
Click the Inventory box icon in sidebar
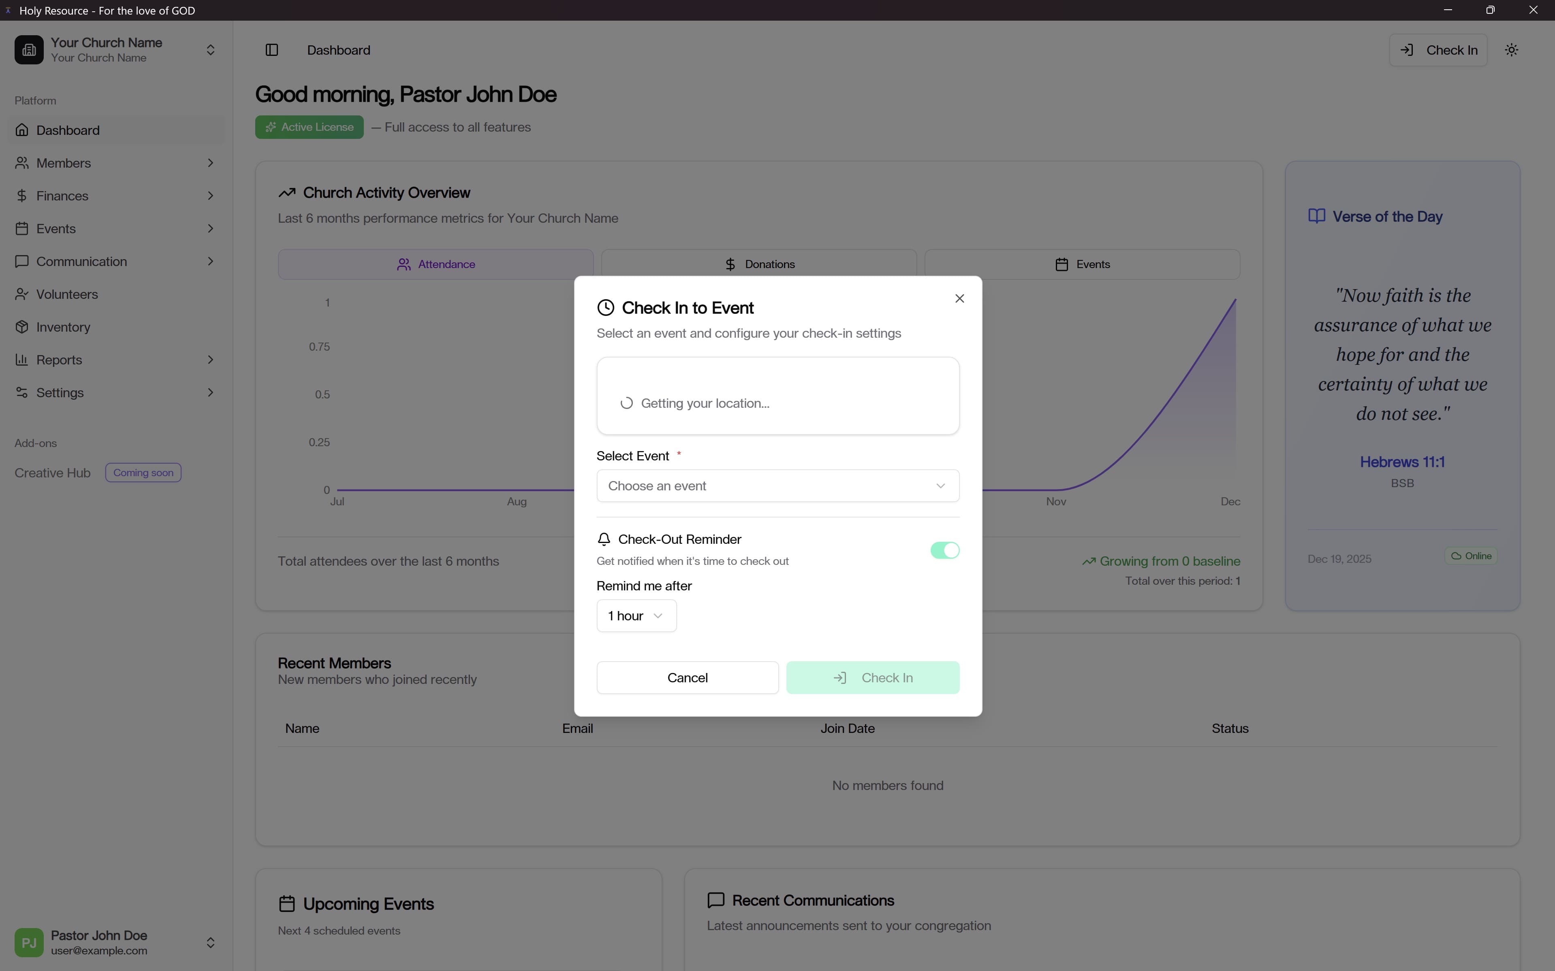pos(22,327)
